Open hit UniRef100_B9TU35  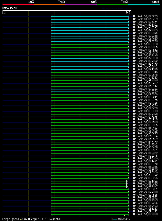coord(145,184)
